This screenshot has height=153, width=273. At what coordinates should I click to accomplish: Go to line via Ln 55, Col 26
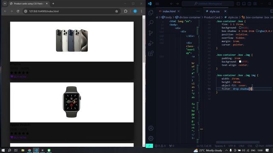(204, 146)
